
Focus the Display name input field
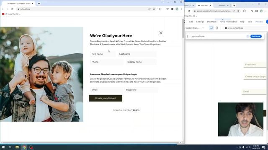141,62
